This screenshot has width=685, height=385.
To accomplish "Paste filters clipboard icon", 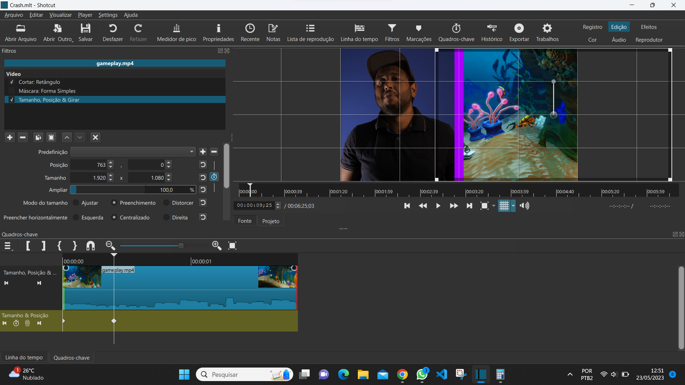I will click(x=51, y=137).
